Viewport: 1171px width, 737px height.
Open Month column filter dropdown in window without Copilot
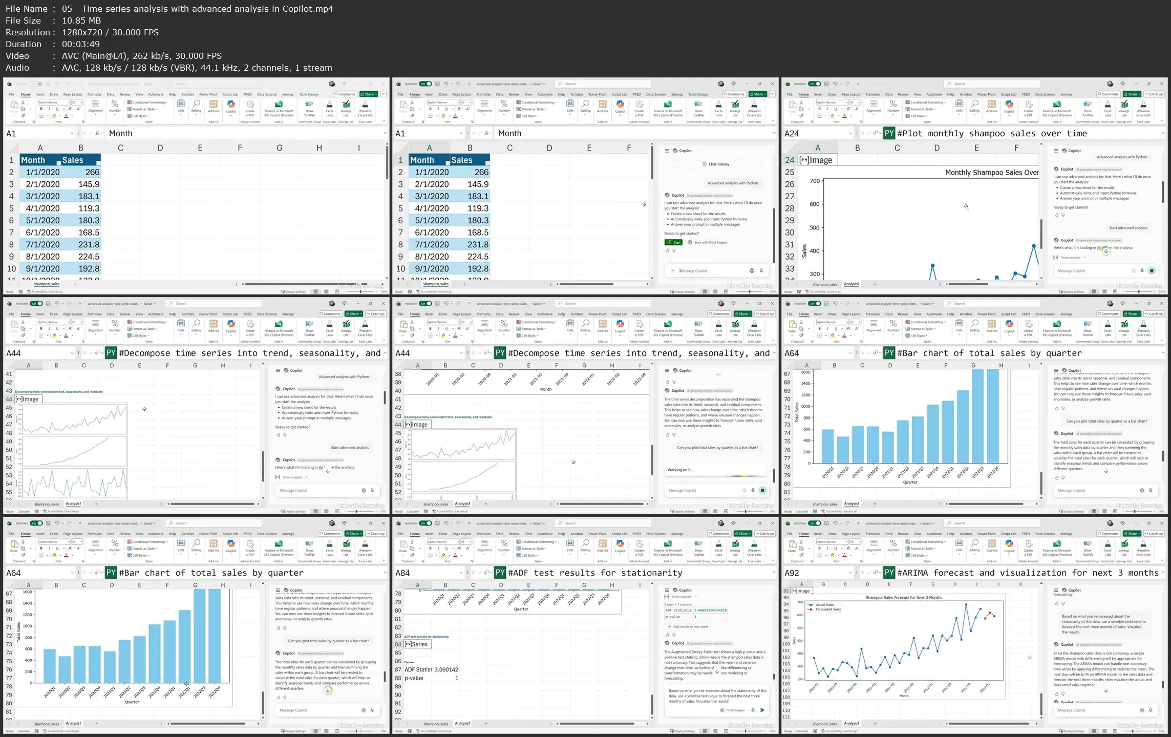pos(58,163)
